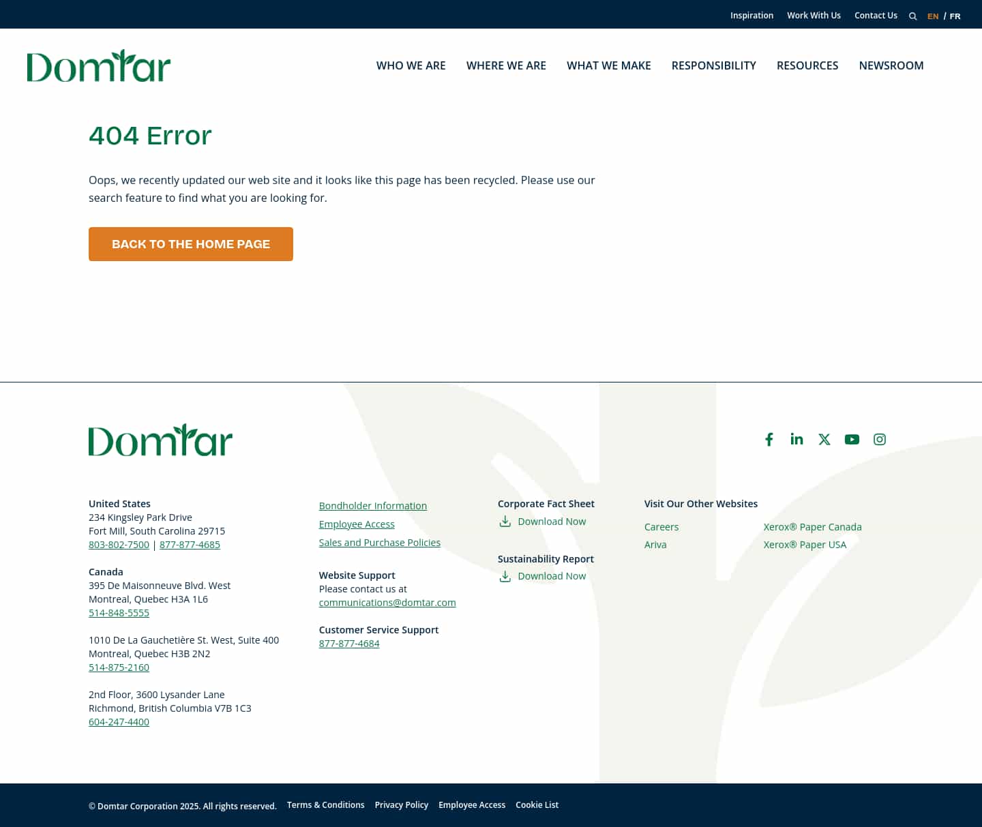Visit Xerox® Paper Canada website
The image size is (982, 827).
pos(813,527)
